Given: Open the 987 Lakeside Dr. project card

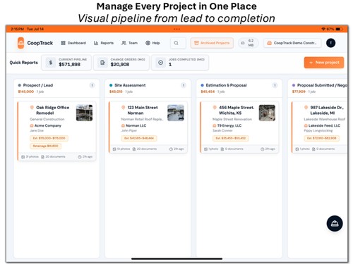Looking at the screenshot, I should pos(320,127).
